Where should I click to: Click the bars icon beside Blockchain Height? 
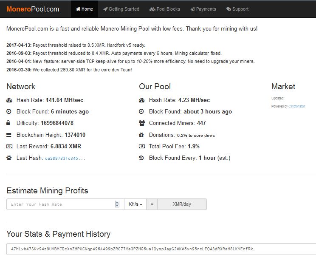tap(9, 135)
